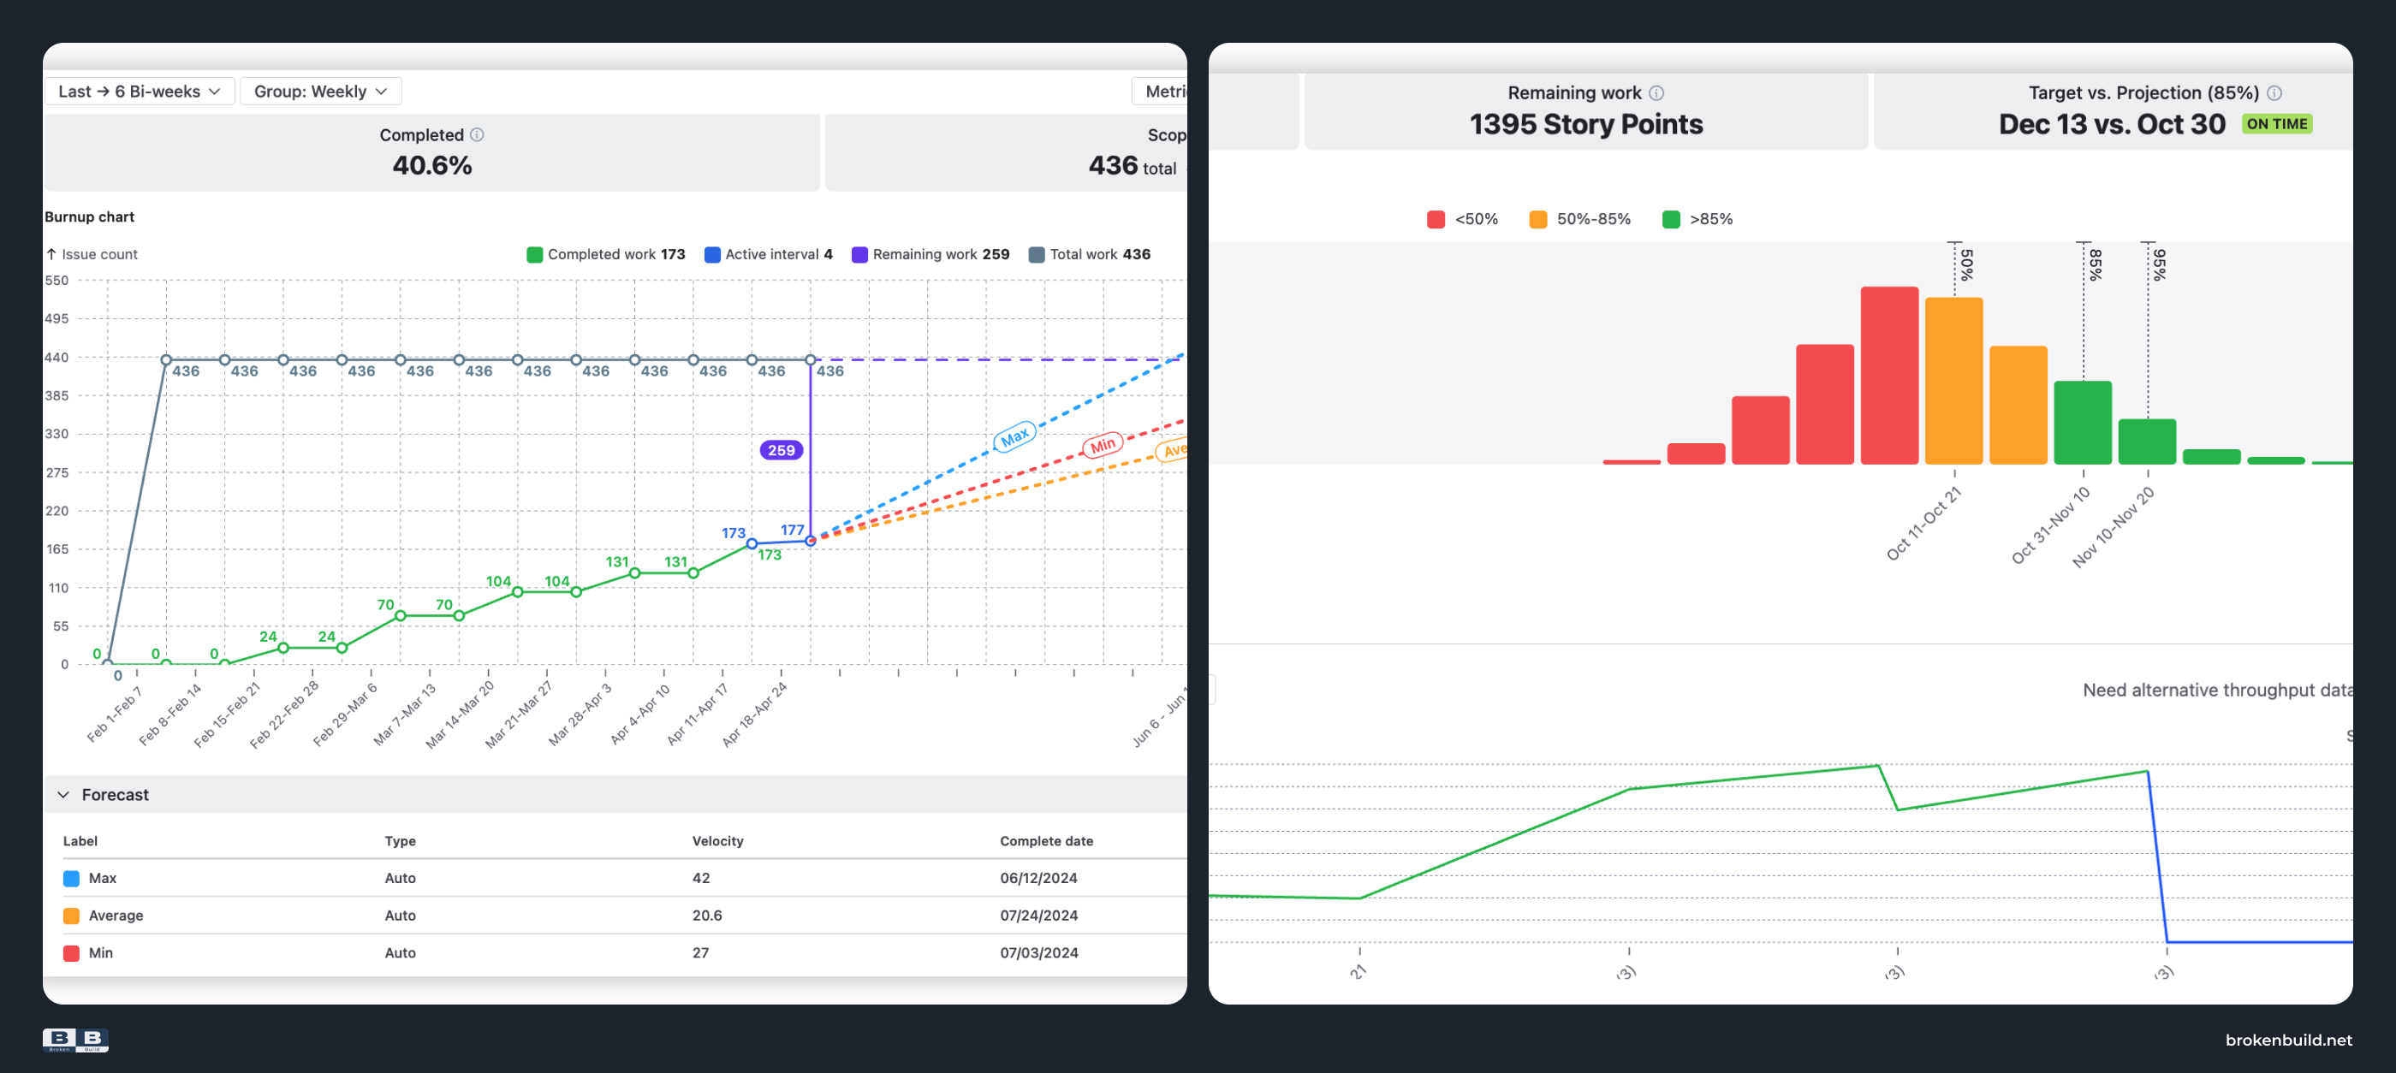Click the Nov 10-Nov 20 axis label
The width and height of the screenshot is (2396, 1073).
tap(2114, 527)
